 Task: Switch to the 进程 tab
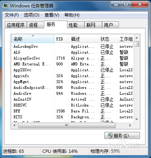[35, 25]
